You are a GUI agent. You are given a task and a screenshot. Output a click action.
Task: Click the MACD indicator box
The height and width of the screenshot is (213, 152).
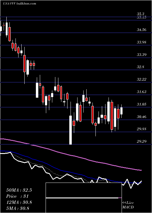84,198
